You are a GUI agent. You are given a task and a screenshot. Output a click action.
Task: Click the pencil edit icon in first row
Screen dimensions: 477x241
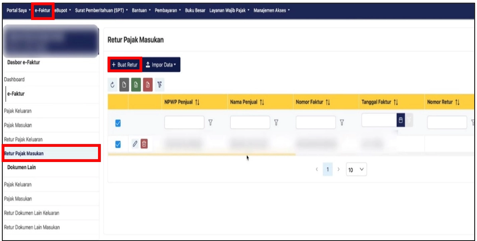[x=135, y=144]
